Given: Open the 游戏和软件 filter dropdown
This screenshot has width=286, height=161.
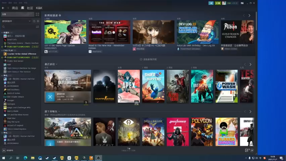Looking at the screenshot, I should point(16,21).
